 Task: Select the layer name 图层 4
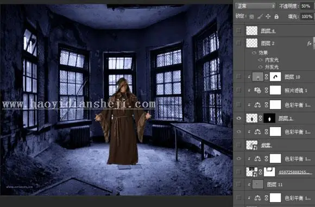pos(268,31)
